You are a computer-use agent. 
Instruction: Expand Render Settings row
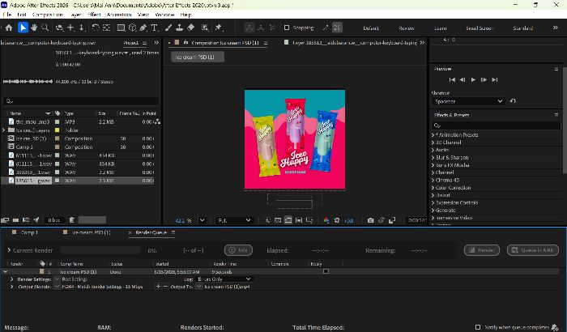tap(12, 279)
